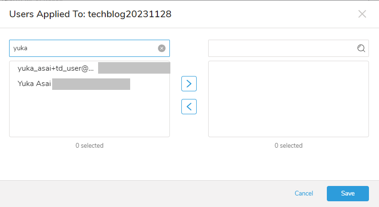Click the gray footer bar left of Cancel
Viewport: 379px width, 207px height.
point(145,194)
